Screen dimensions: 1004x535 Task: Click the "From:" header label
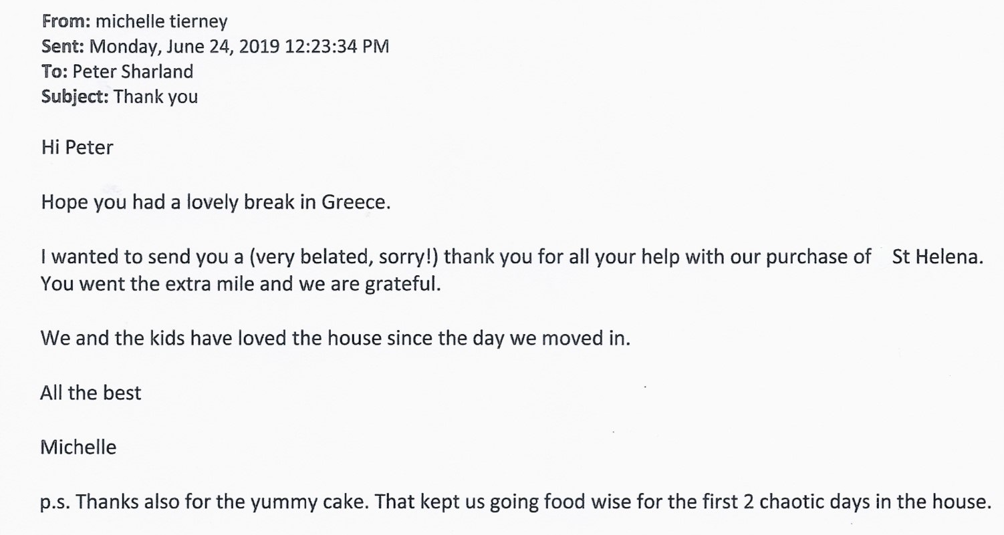[x=67, y=21]
